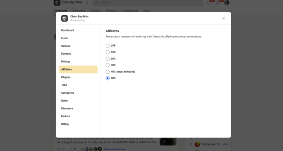
Task: Click Vinh Nguyễn's avatar in the leaderboard
Action: tap(197, 144)
